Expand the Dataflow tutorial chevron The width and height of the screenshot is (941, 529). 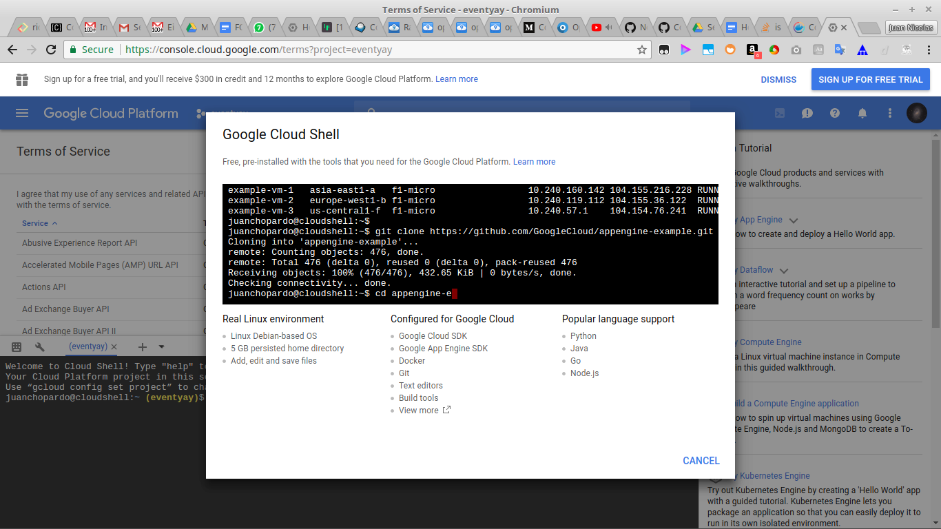[784, 271]
